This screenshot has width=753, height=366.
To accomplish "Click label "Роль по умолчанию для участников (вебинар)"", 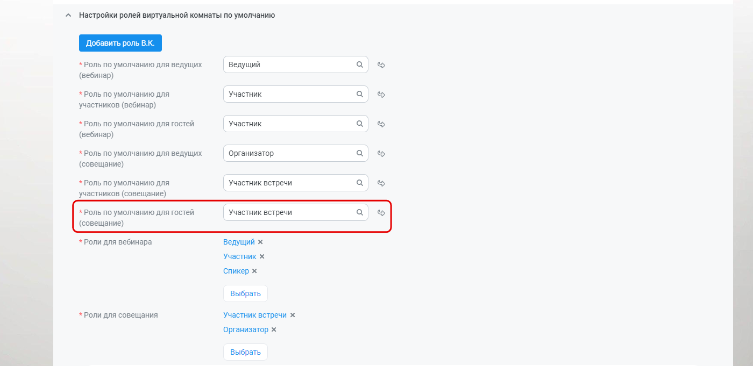I will [124, 99].
